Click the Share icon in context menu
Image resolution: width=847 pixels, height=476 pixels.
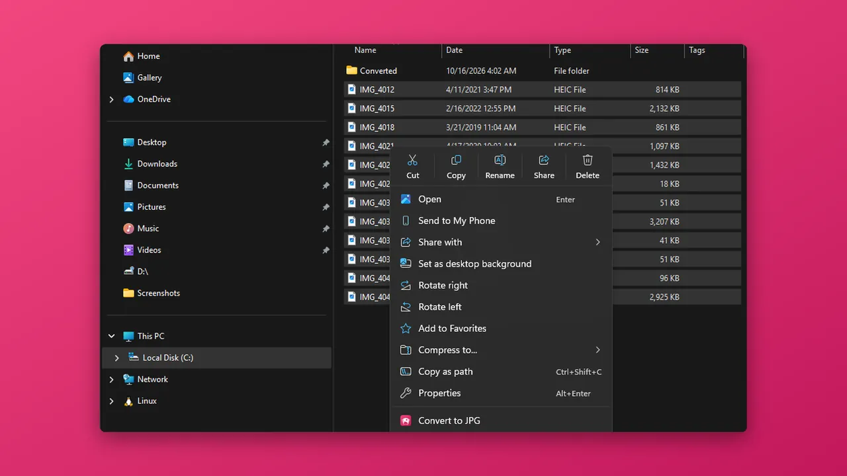[544, 160]
